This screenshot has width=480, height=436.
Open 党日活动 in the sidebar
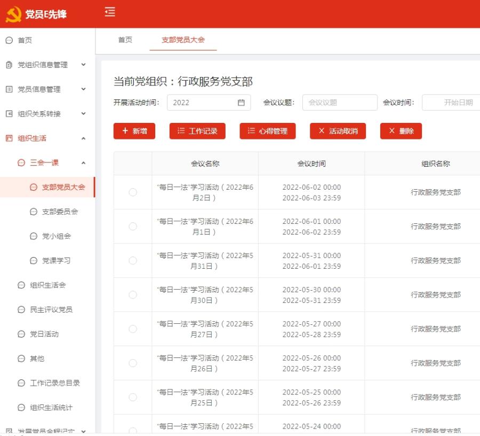coord(44,334)
